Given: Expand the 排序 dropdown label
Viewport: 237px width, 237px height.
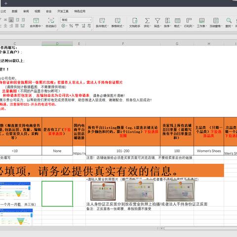Looking at the screenshot, I should pos(167,26).
